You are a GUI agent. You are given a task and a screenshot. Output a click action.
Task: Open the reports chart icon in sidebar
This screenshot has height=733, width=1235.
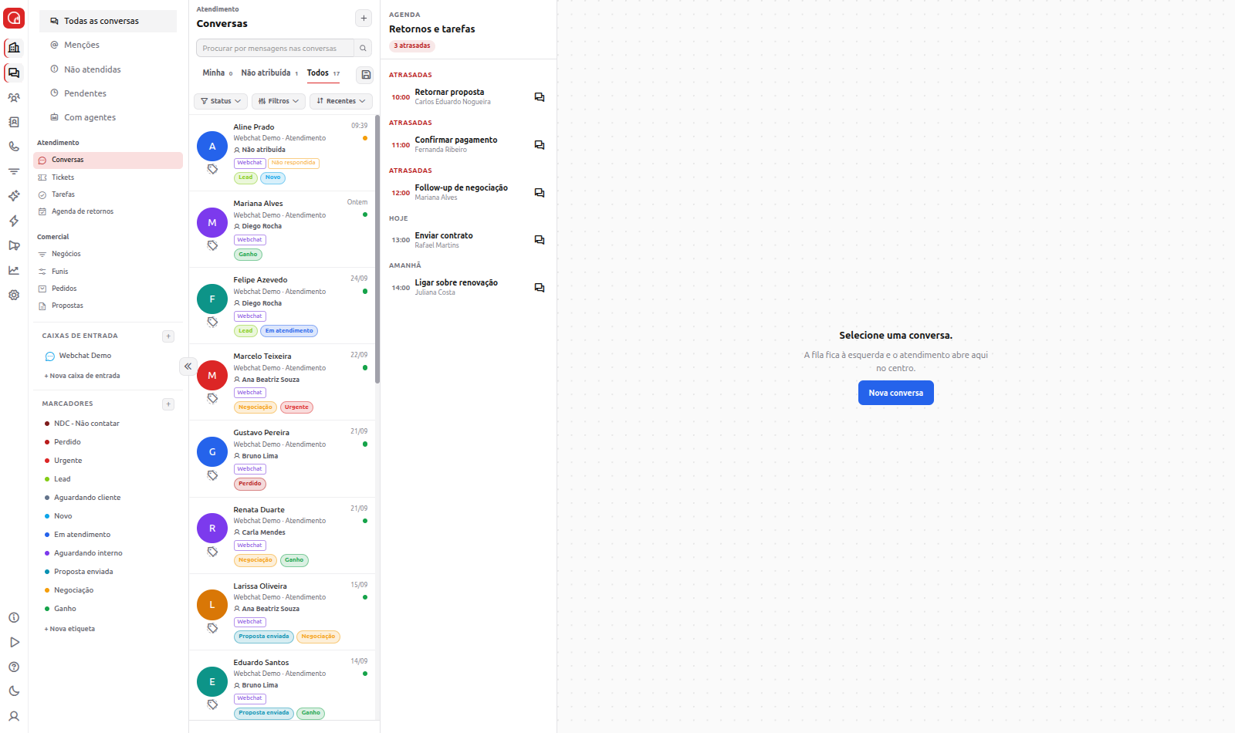pos(14,270)
